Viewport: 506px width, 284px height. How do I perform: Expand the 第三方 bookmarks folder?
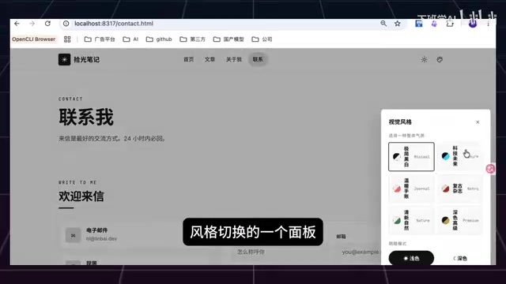point(193,39)
